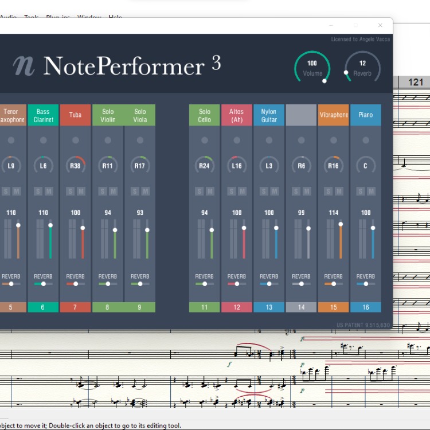Select the Altos (Ah) channel header
Image resolution: width=430 pixels, height=430 pixels.
pos(237,115)
